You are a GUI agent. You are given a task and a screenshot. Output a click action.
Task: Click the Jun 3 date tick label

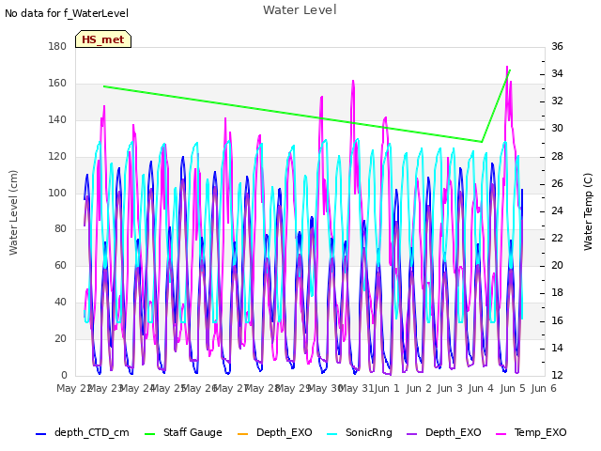click(450, 388)
